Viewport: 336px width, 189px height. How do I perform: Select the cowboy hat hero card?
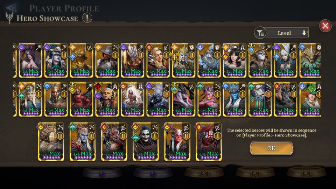(107, 61)
